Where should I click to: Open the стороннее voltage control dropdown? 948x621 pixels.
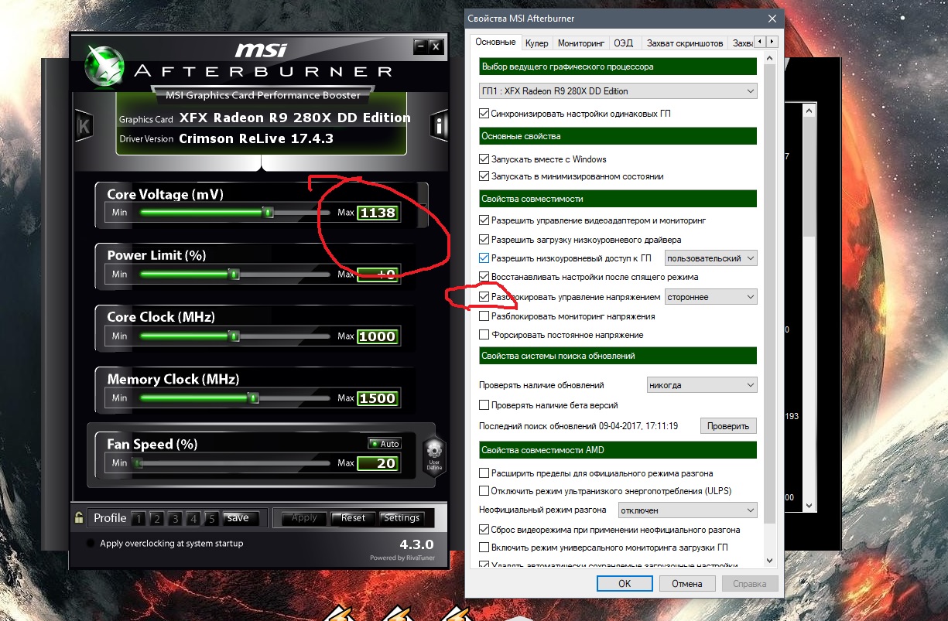[x=710, y=297]
